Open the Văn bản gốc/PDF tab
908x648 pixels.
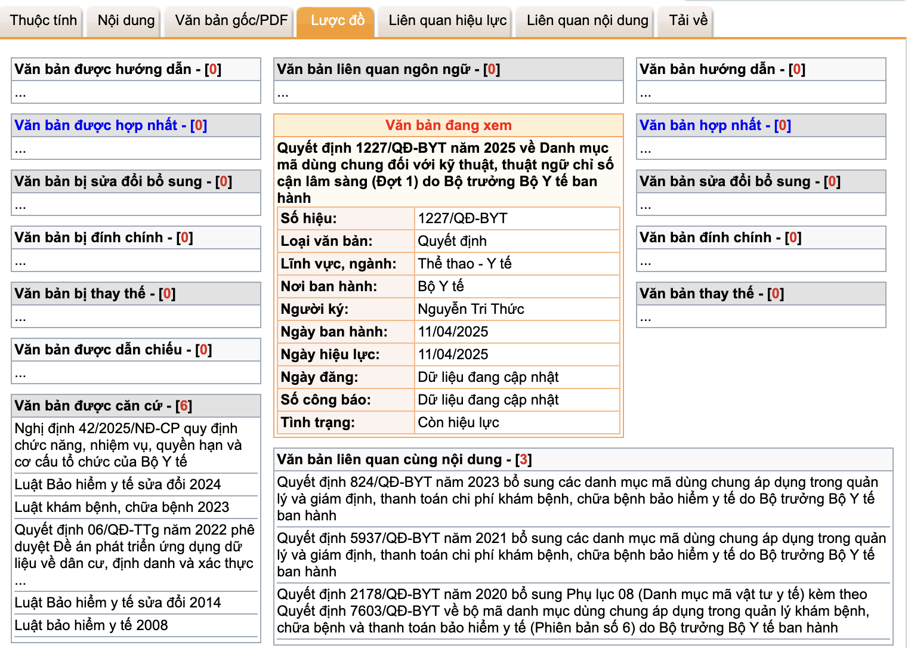point(231,21)
